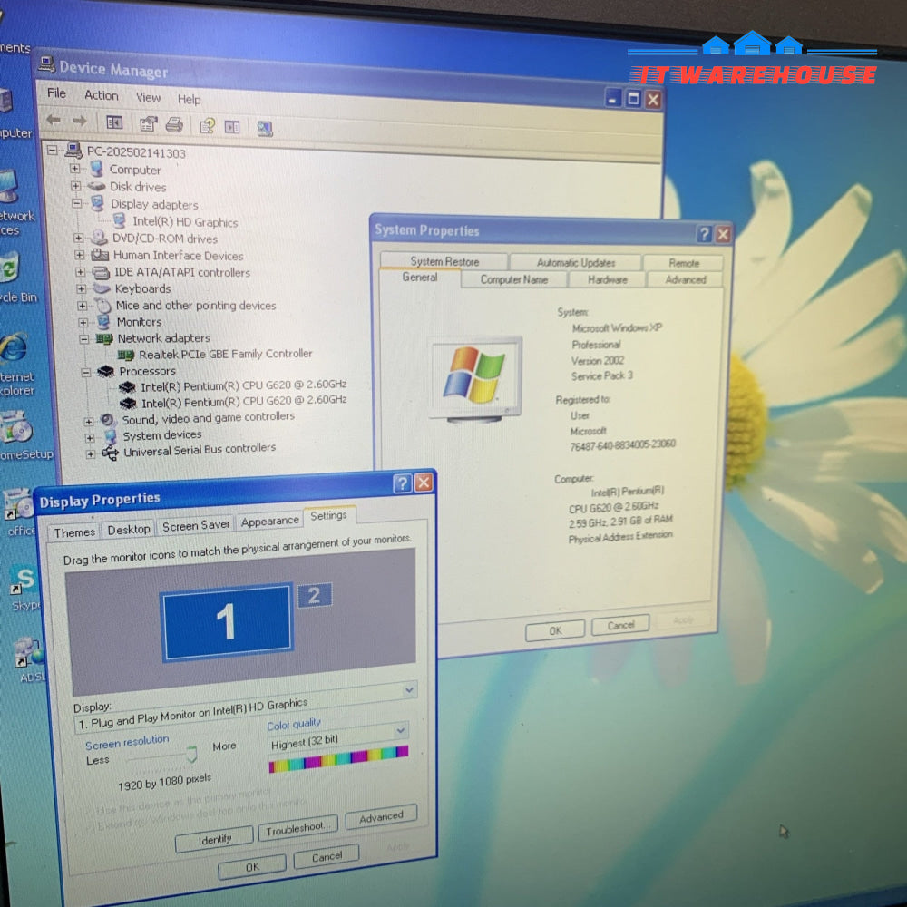Expand the Disk drives tree node
This screenshot has height=907, width=907.
tap(76, 187)
